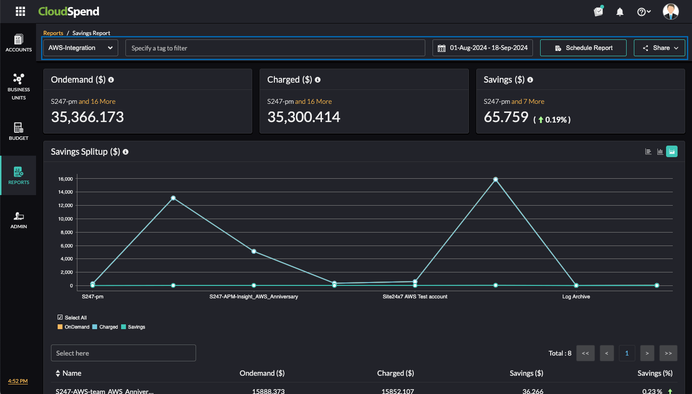Expand the help question mark menu

tap(644, 12)
